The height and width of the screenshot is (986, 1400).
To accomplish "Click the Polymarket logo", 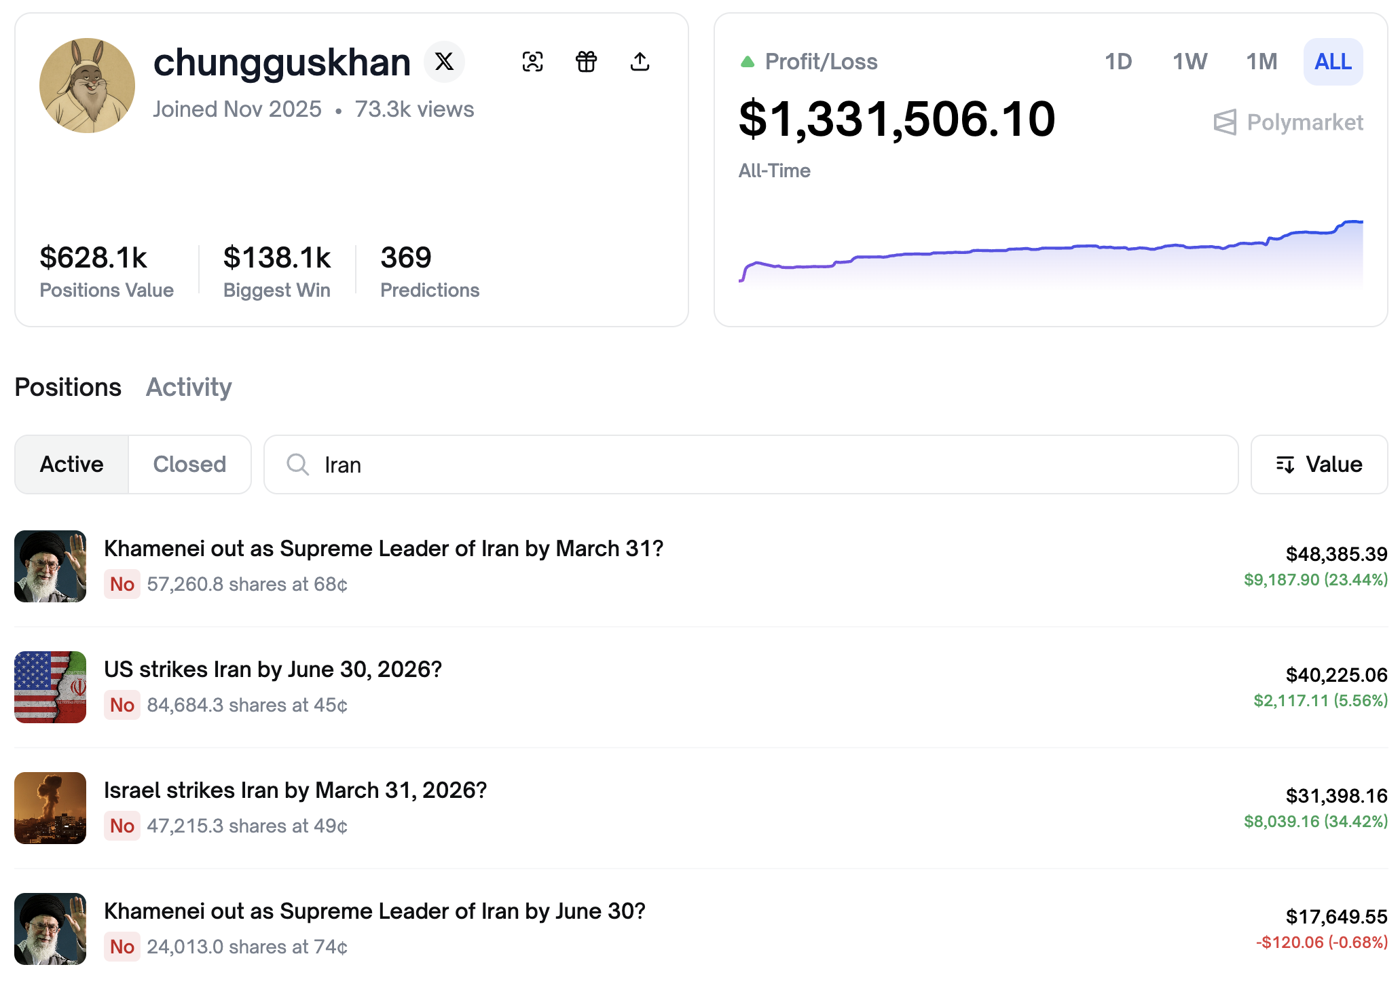I will [x=1288, y=122].
